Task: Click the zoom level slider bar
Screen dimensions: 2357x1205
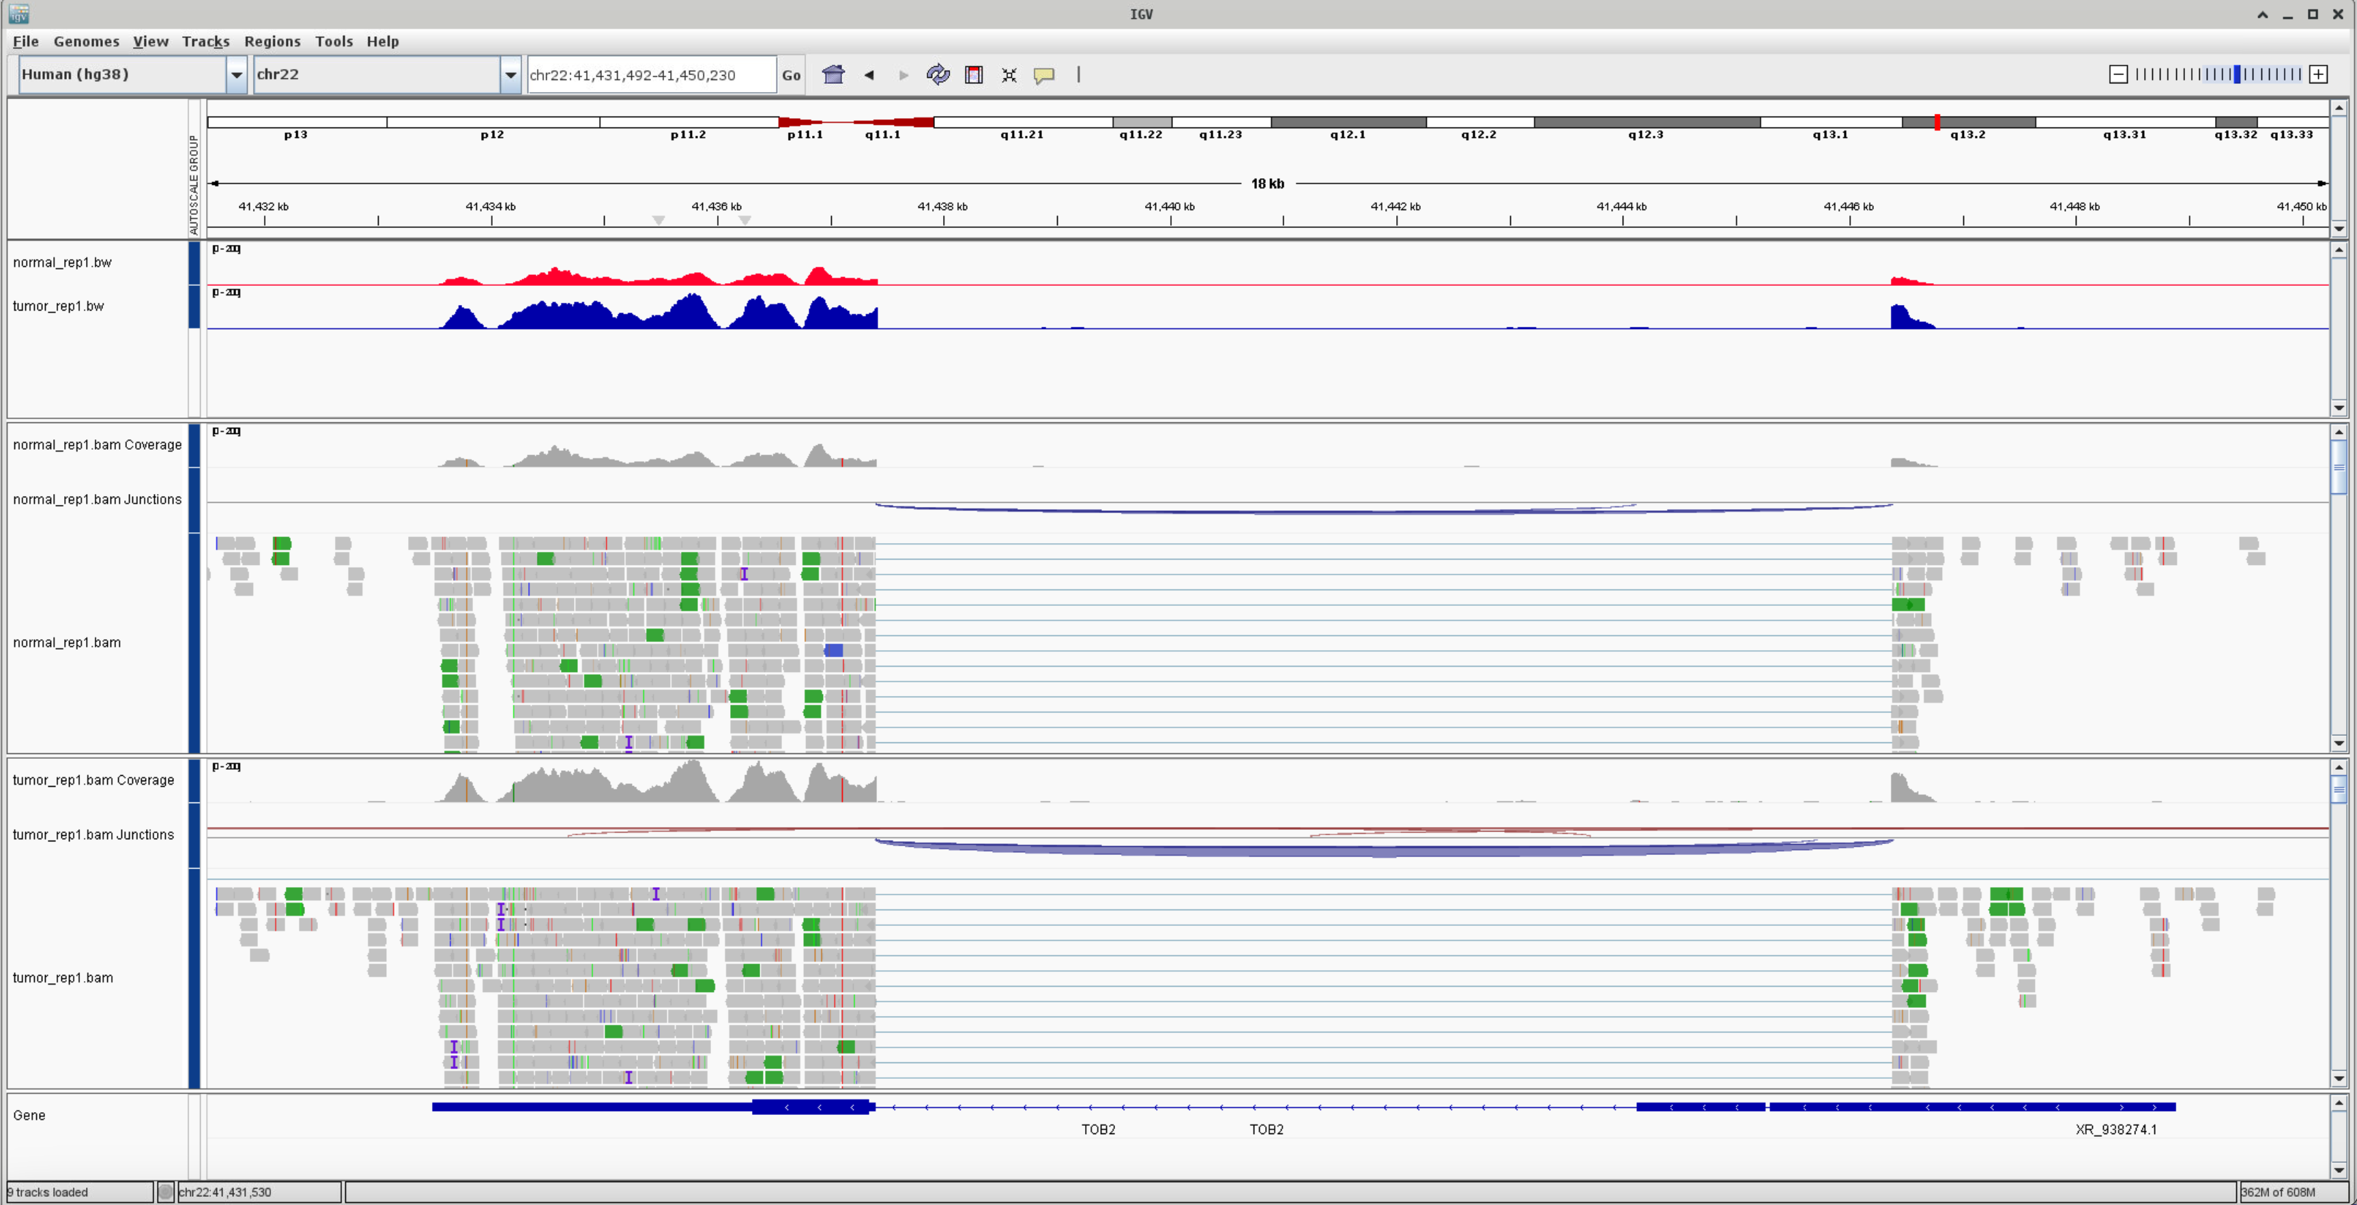Action: 2218,75
